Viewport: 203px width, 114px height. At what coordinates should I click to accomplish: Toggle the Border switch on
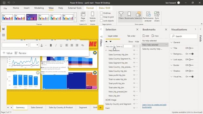[191, 65]
